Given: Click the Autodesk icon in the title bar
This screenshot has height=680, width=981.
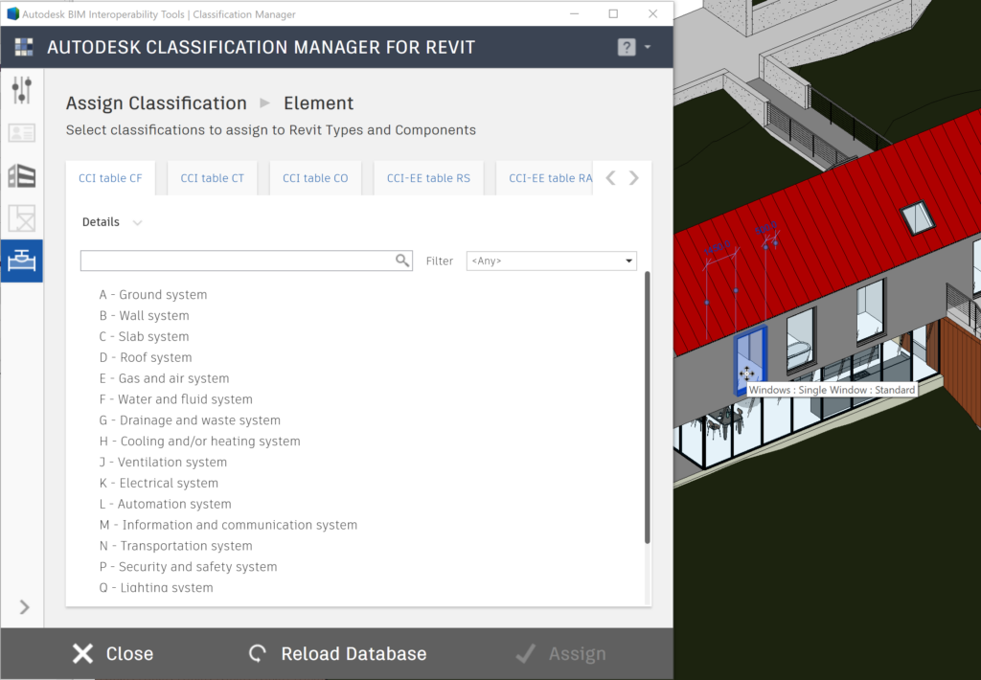Looking at the screenshot, I should (x=12, y=13).
